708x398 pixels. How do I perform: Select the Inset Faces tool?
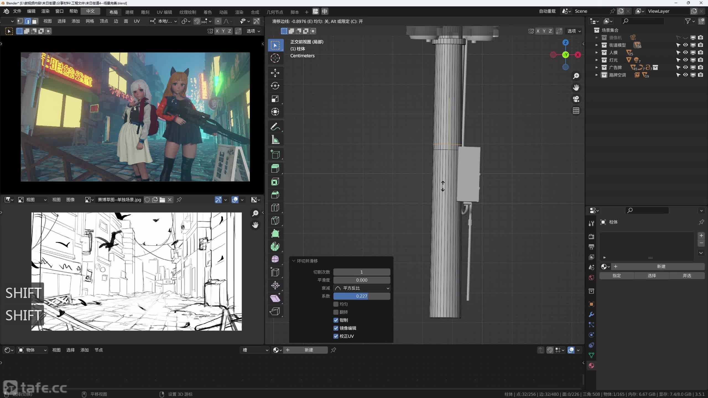pyautogui.click(x=275, y=182)
